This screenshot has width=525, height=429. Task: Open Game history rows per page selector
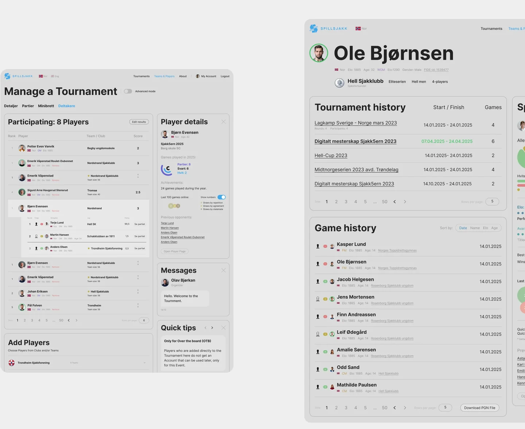(445, 408)
